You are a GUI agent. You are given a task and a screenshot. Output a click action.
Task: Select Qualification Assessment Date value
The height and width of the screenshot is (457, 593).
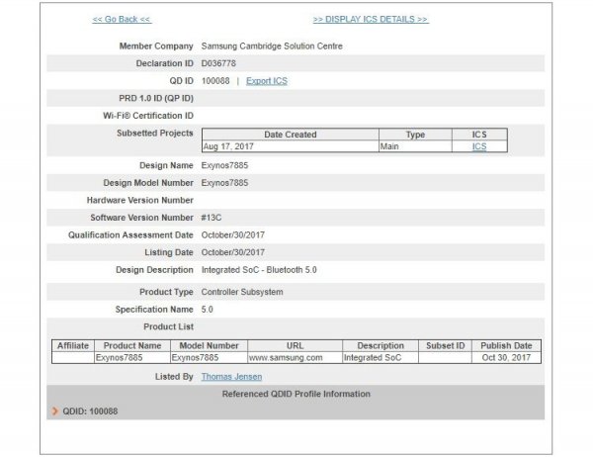coord(233,235)
